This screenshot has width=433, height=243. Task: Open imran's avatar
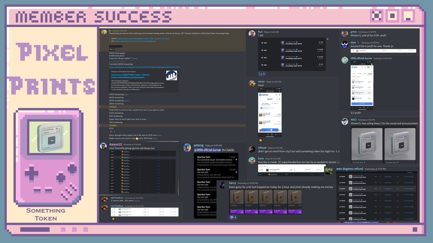pyautogui.click(x=252, y=83)
